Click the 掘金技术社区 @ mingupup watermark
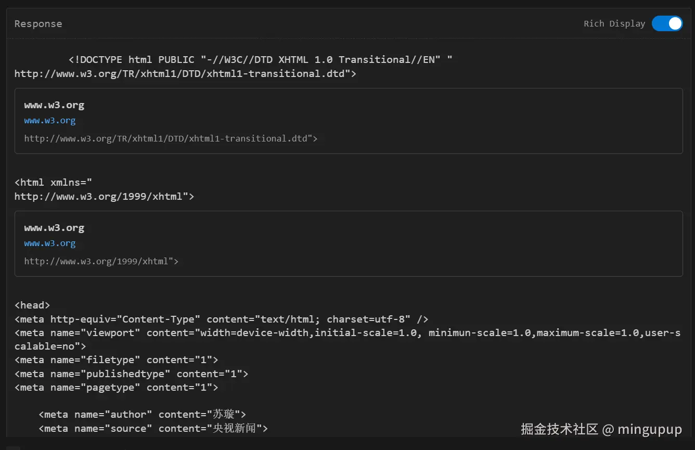Viewport: 695px width, 450px height. (601, 429)
